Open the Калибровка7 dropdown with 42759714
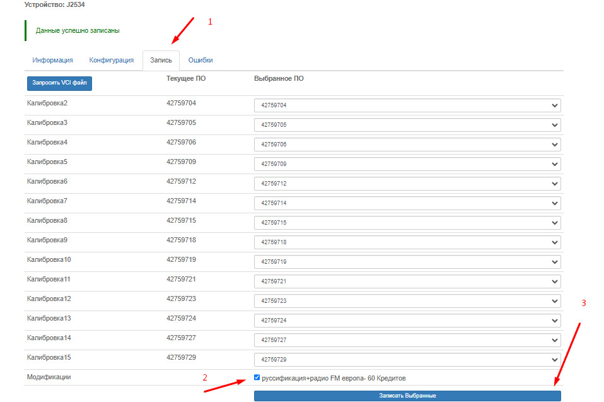 407,203
